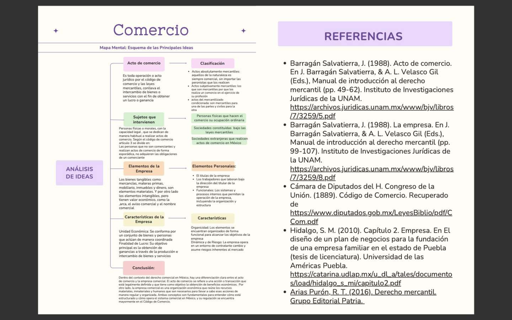Click the Sujetos que intervienen node

tap(144, 119)
